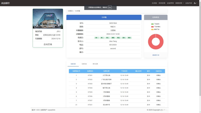Image resolution: width=201 pixels, height=113 pixels.
Task: Click the phone number 45125551
Action: tap(113, 45)
